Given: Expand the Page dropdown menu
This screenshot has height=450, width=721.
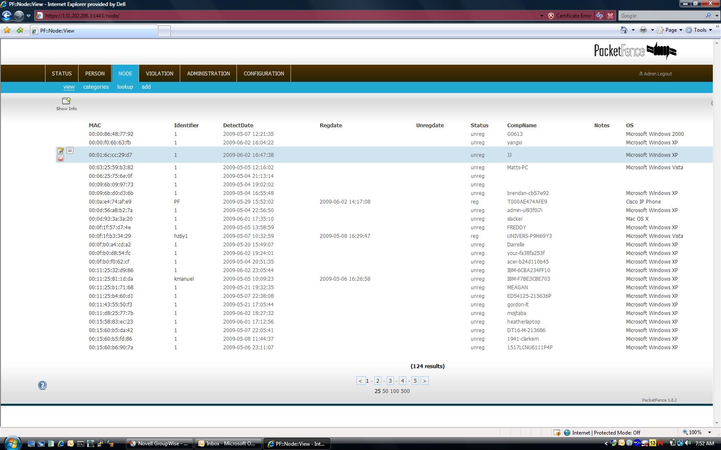Looking at the screenshot, I should click(x=673, y=30).
